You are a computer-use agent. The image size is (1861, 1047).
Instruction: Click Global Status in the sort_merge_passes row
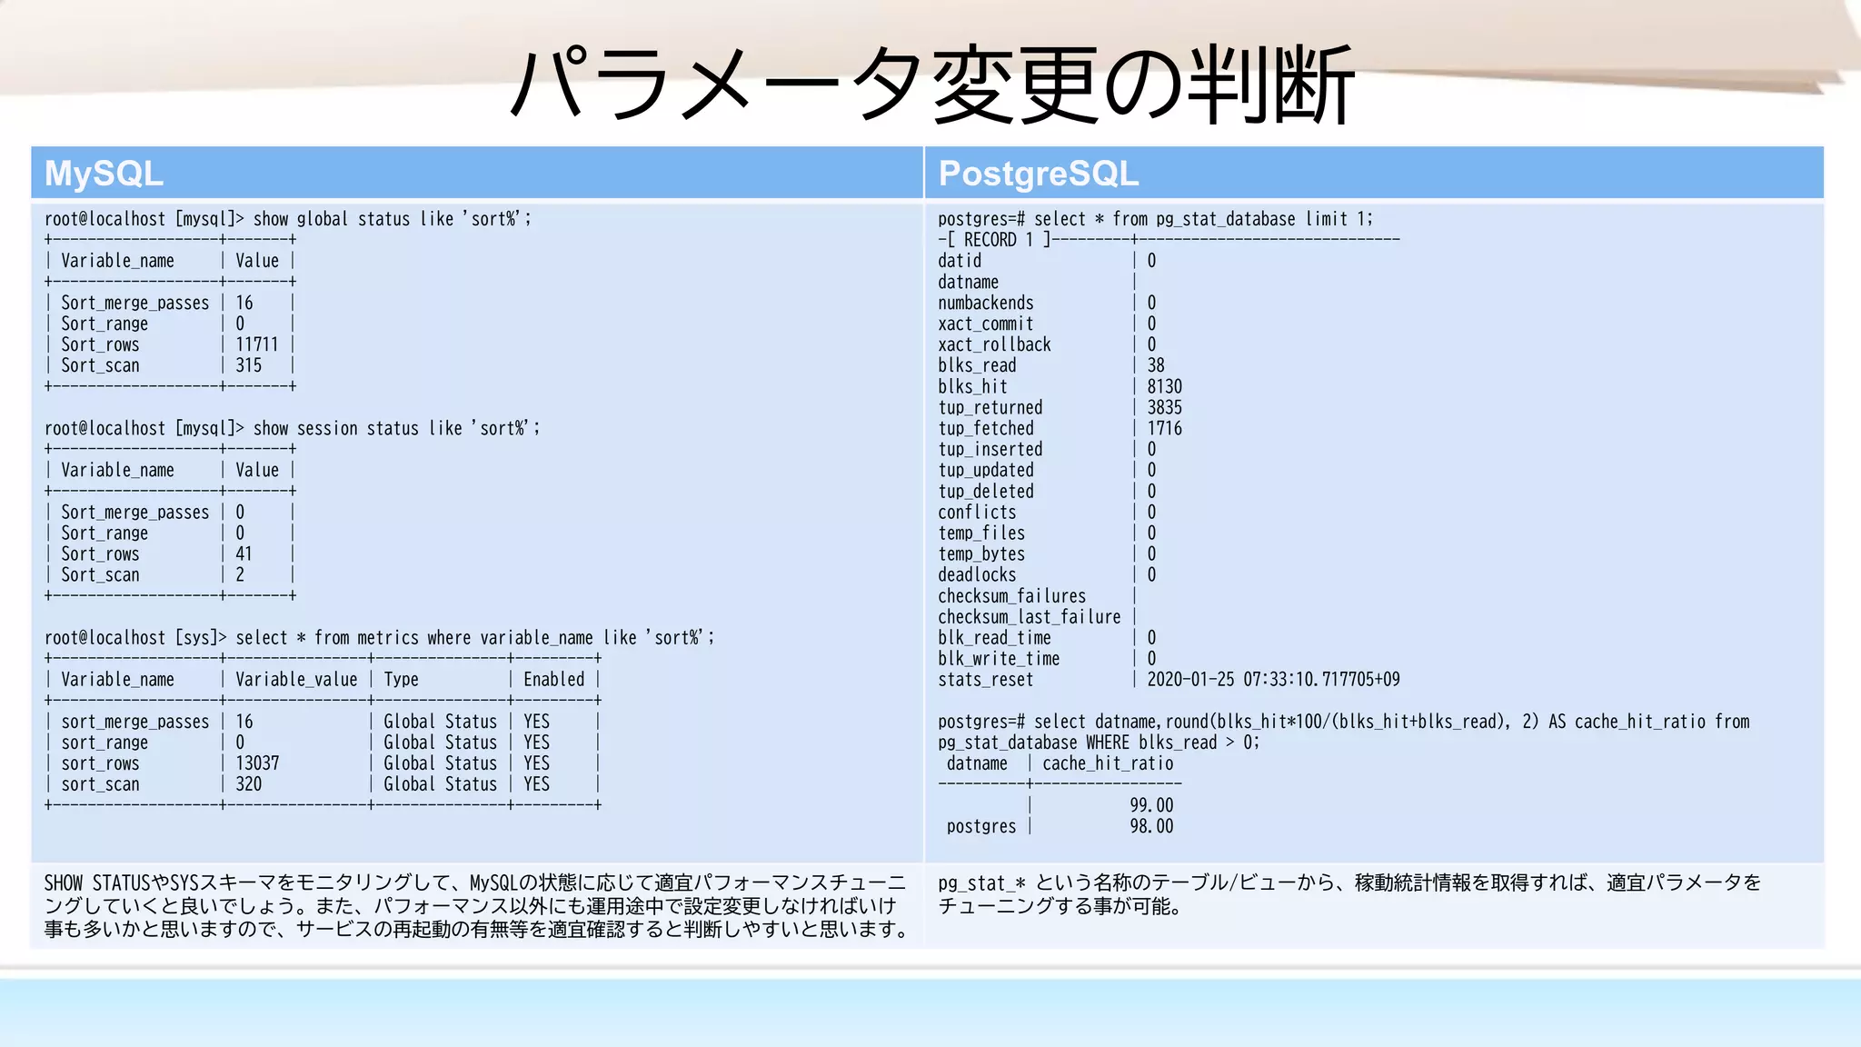[440, 722]
